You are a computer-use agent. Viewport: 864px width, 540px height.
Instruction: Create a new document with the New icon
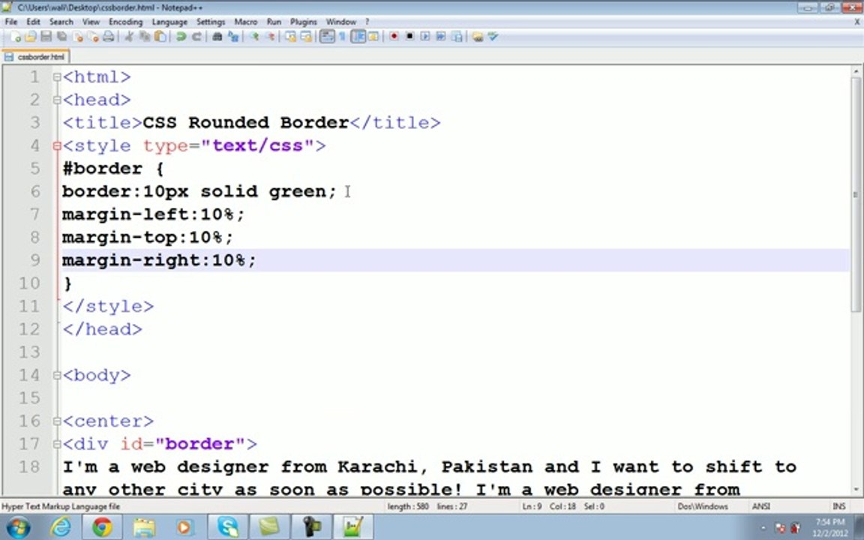(15, 37)
